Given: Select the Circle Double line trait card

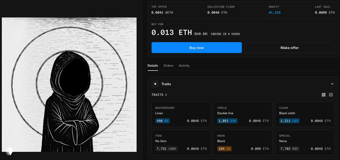Looking at the screenshot, I should (243, 115).
